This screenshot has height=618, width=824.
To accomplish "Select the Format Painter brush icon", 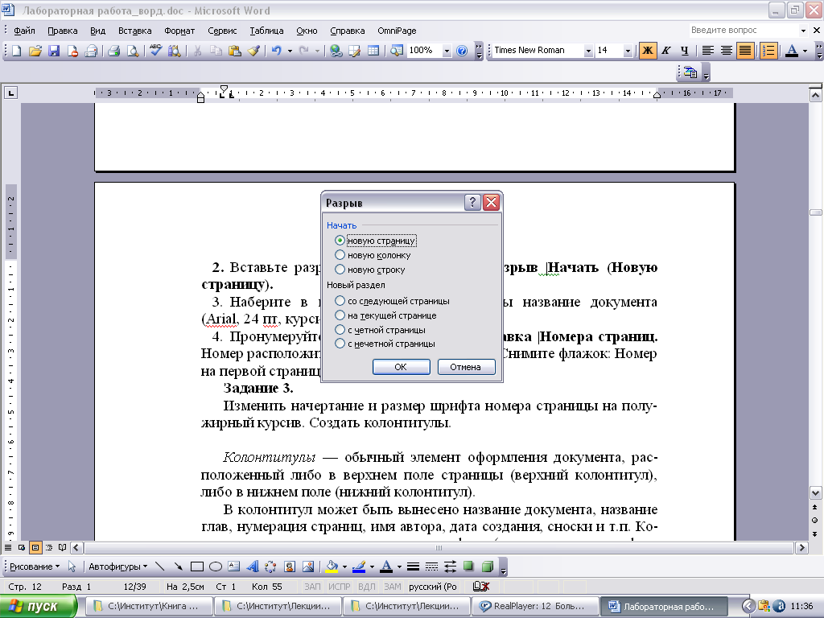I will 253,51.
